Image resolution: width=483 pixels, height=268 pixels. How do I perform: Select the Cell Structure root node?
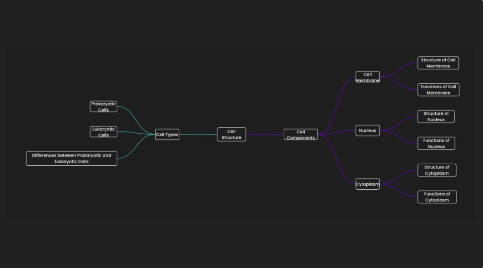click(x=231, y=134)
